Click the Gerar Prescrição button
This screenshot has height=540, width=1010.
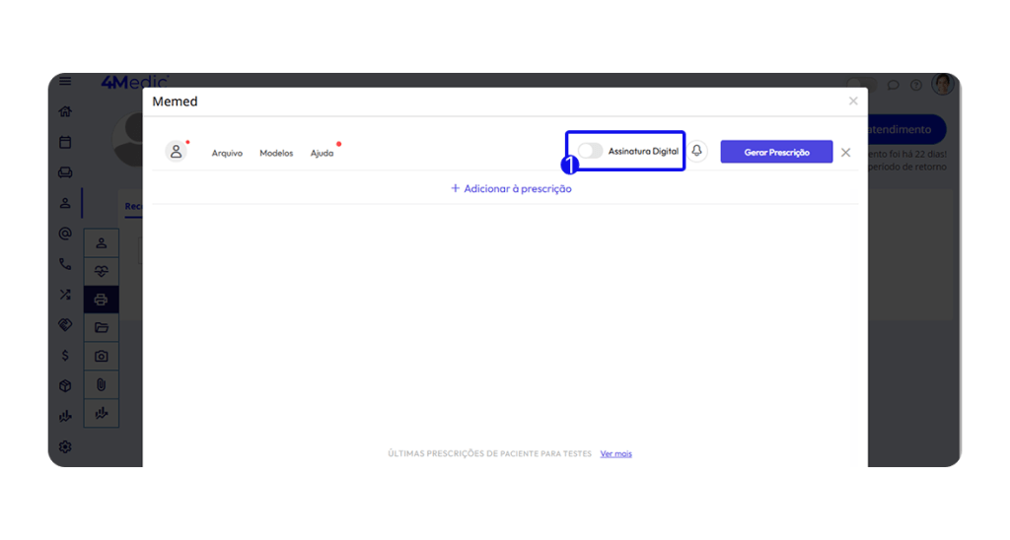point(776,152)
